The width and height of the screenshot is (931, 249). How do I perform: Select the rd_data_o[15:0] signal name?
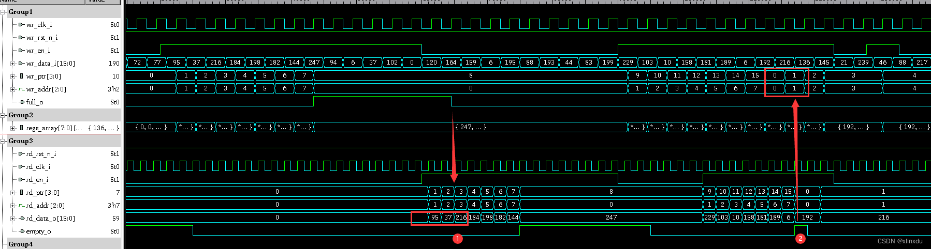[50, 218]
